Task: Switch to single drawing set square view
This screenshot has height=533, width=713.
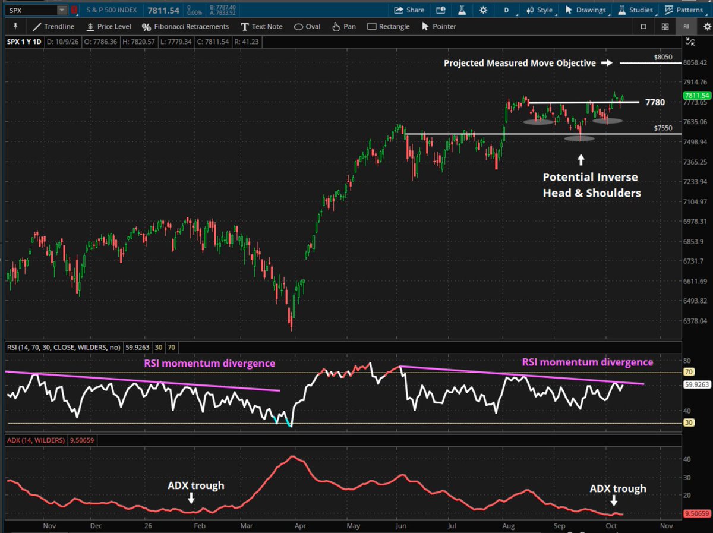Action: point(643,26)
